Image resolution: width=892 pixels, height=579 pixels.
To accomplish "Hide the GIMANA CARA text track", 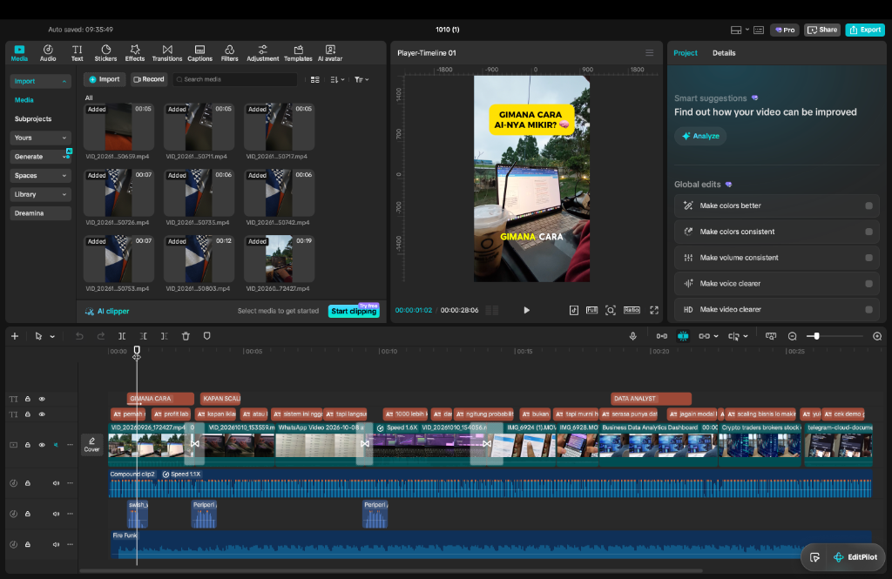I will tap(42, 399).
